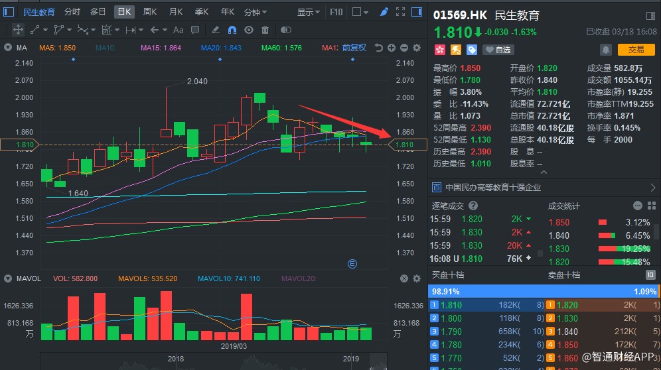Select the crosshair move tool

coord(18,30)
